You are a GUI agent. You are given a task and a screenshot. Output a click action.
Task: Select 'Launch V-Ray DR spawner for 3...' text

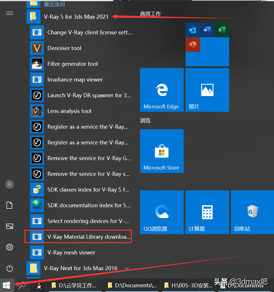coord(89,95)
